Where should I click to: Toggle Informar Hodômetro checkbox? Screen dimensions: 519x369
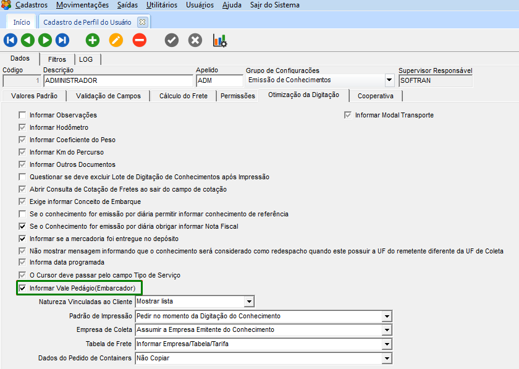click(x=22, y=127)
